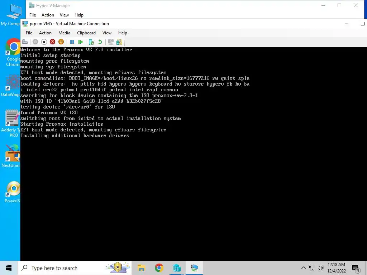Image resolution: width=367 pixels, height=275 pixels.
Task: Click the "Installing additional hardware drivers" line
Action: [75, 136]
